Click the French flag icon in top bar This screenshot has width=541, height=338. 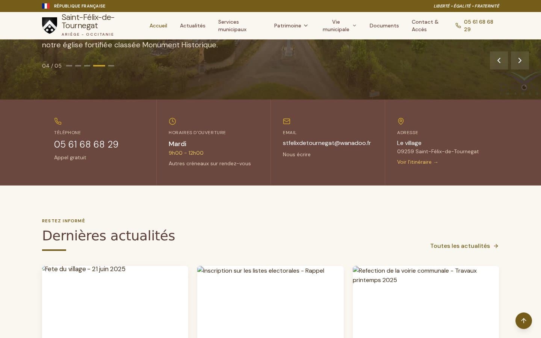tap(46, 6)
